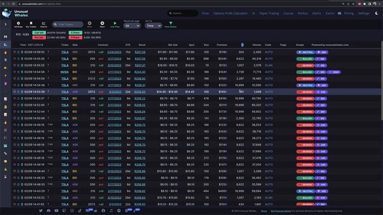
Task: Open the flow Settings gear in the toolbar
Action: tap(19, 24)
